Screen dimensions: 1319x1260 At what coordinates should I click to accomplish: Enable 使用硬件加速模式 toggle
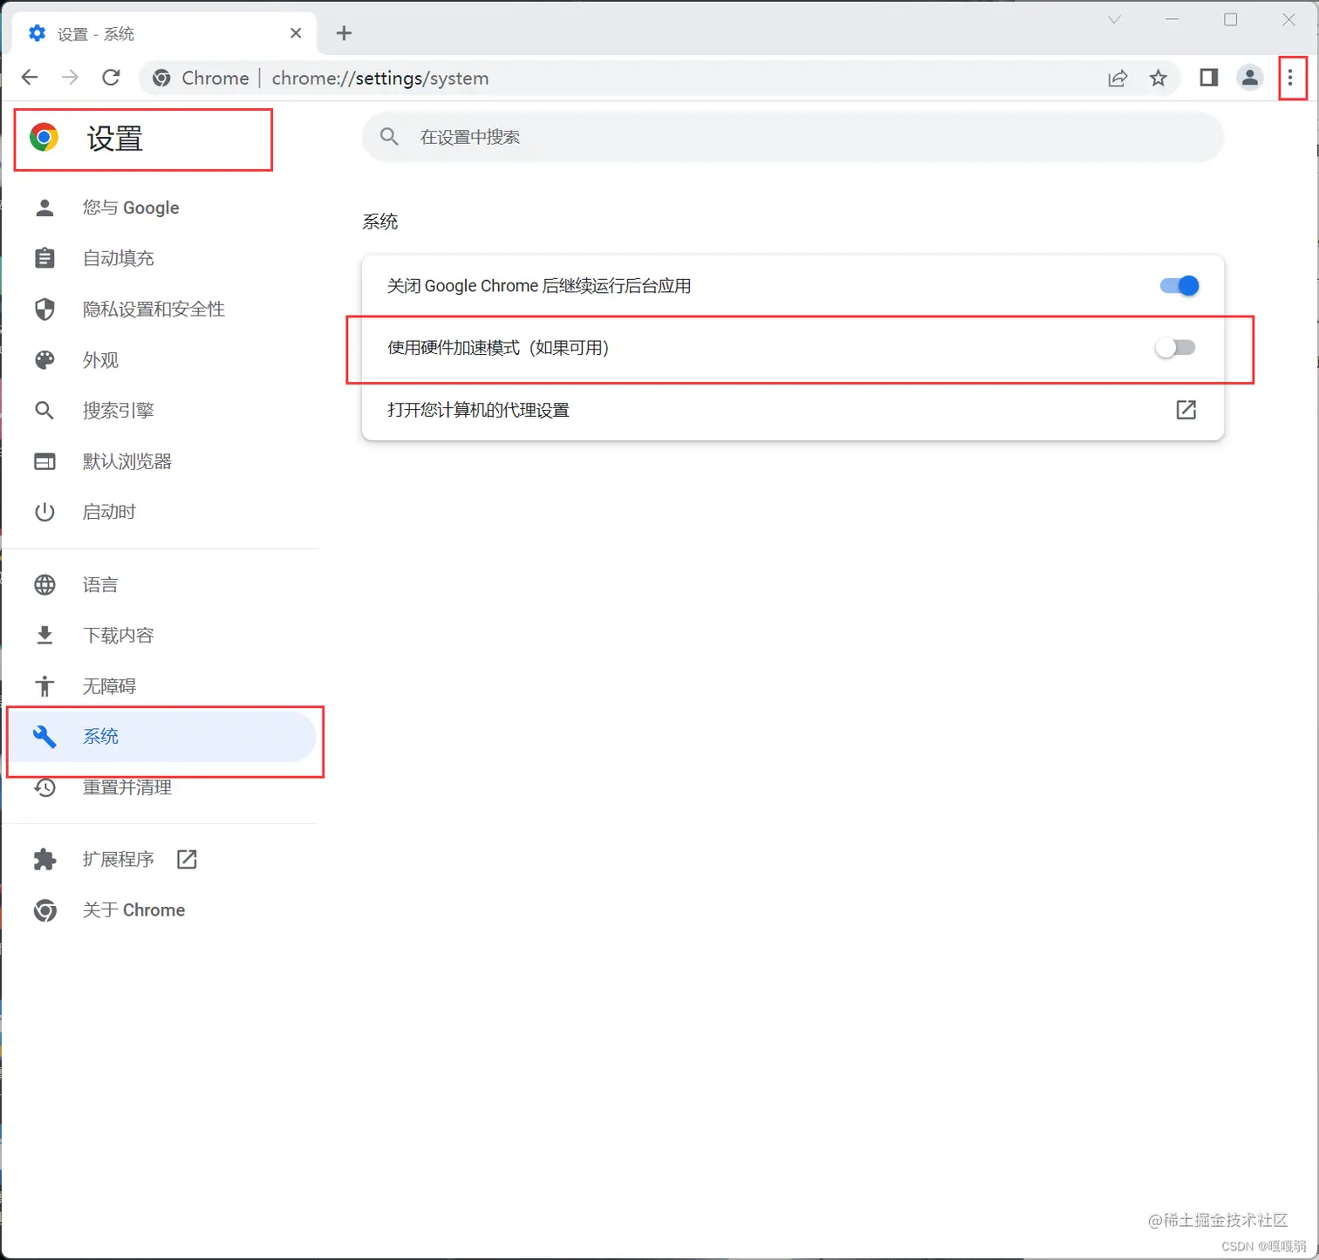coord(1175,348)
